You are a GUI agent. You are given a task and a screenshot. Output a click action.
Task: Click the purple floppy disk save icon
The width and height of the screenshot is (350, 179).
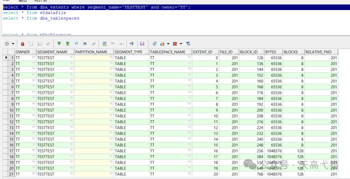pyautogui.click(x=142, y=44)
